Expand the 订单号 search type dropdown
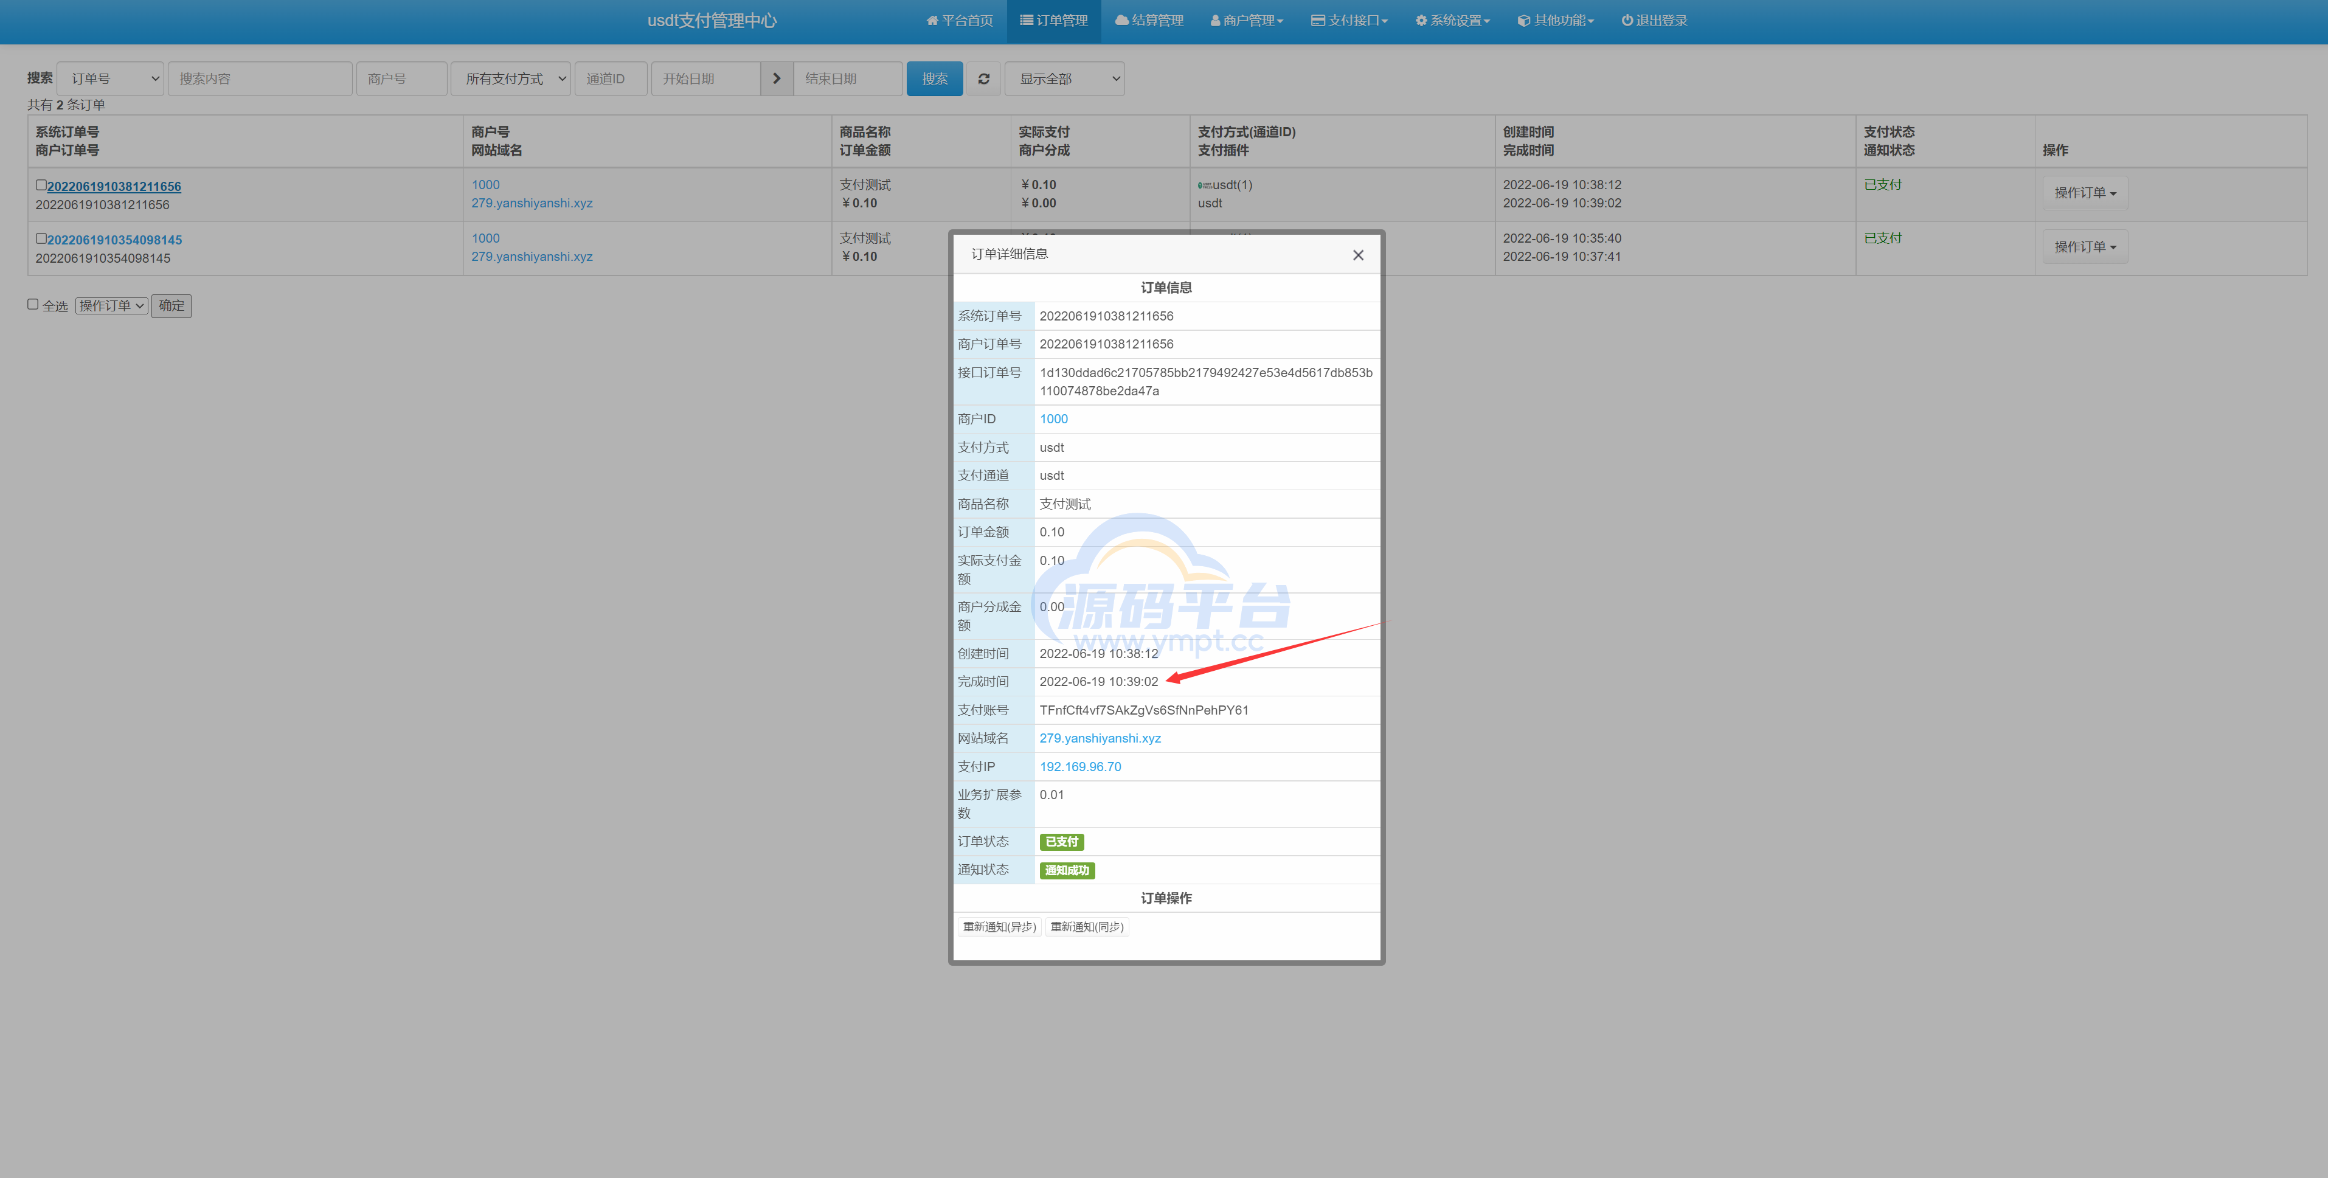 pos(110,78)
